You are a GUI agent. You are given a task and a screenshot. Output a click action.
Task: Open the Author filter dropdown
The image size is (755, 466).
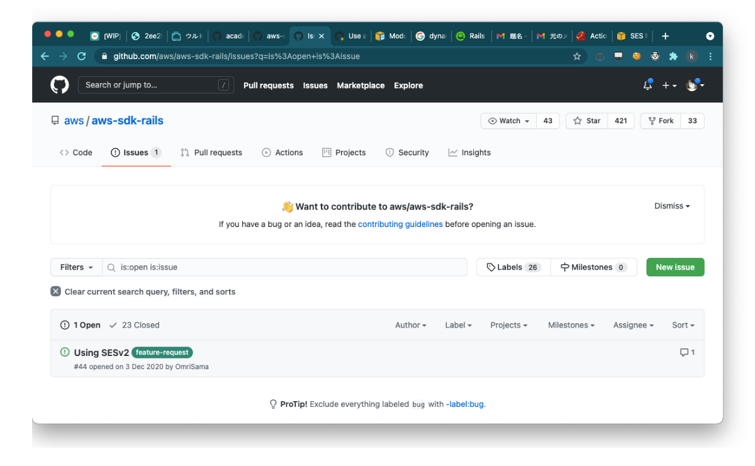pyautogui.click(x=411, y=325)
